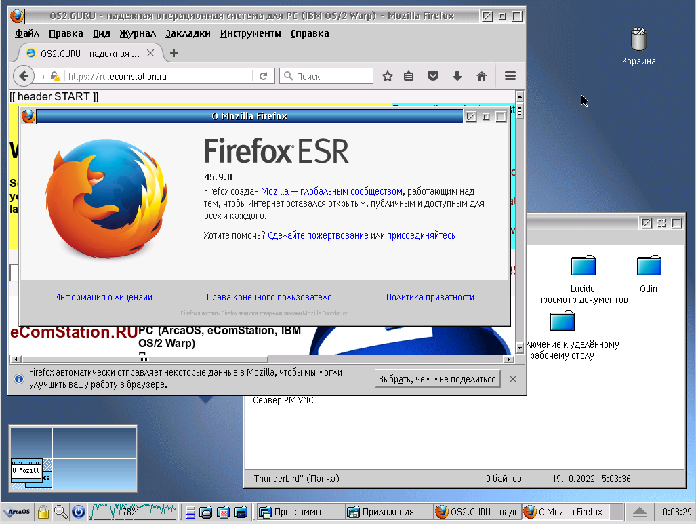Click the Поиск search field
696x524 pixels.
[326, 76]
